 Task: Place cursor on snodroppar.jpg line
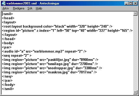pyautogui.click(x=52, y=68)
